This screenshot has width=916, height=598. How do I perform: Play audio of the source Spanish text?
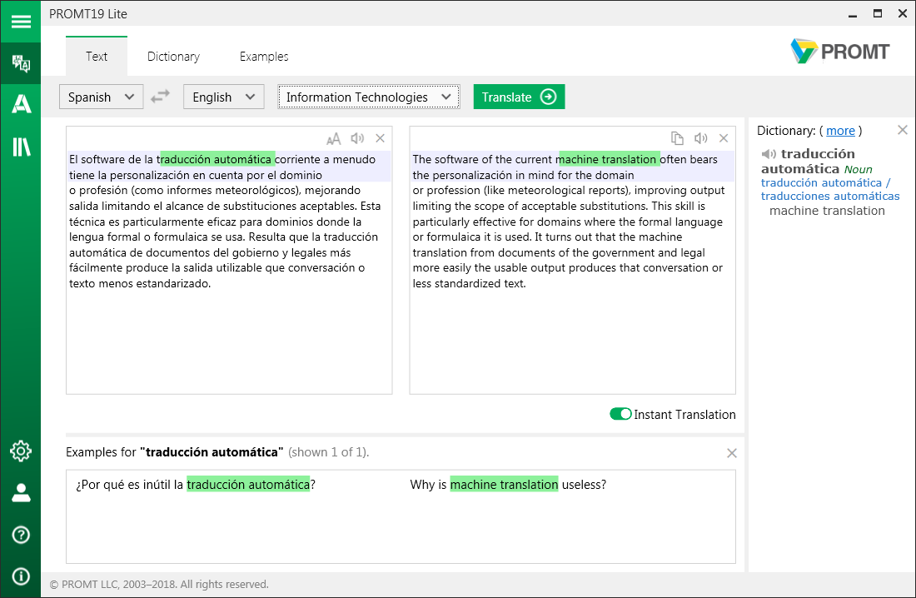tap(357, 139)
